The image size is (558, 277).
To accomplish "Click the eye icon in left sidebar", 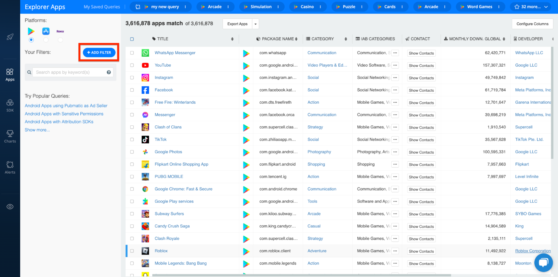I will tap(10, 206).
